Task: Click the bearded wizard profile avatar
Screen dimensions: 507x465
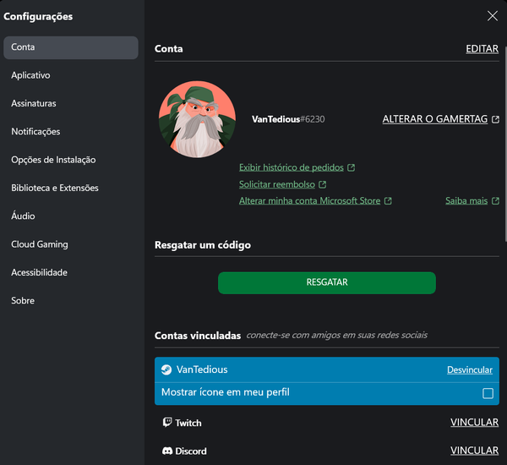Action: [x=196, y=119]
